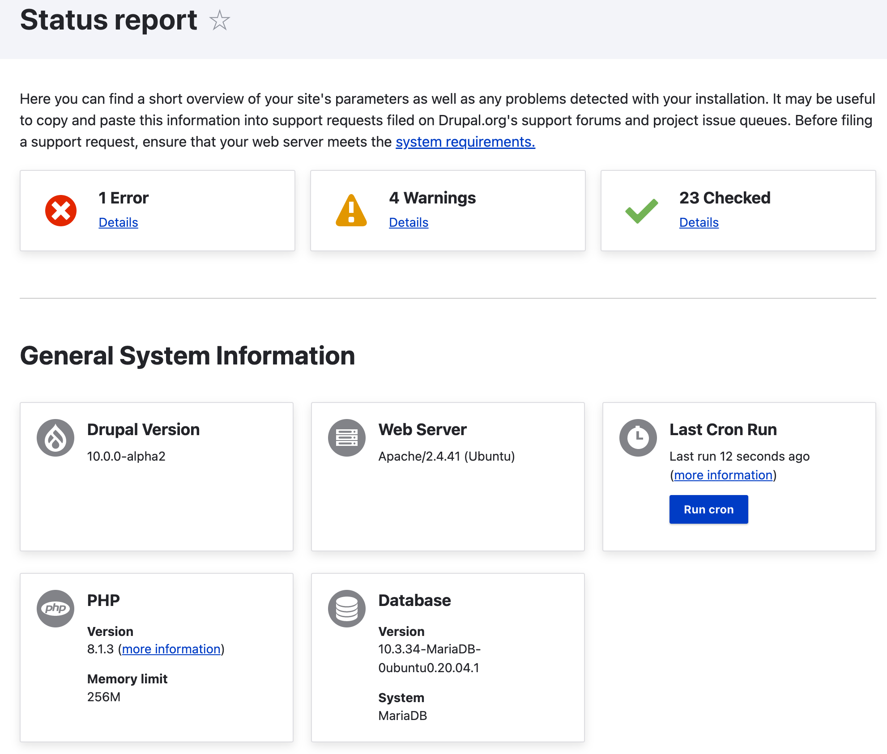Click the PHP version number 8.1.3
Image resolution: width=887 pixels, height=754 pixels.
click(100, 649)
